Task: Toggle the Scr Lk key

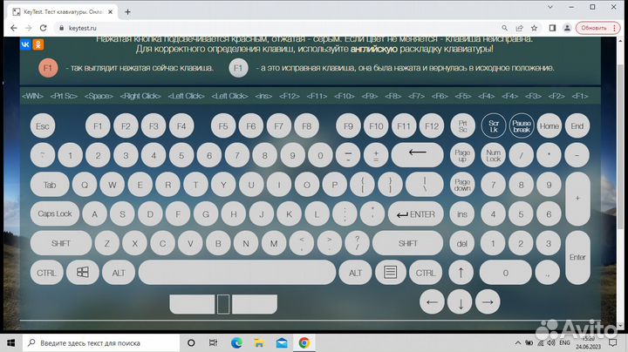Action: click(x=494, y=126)
